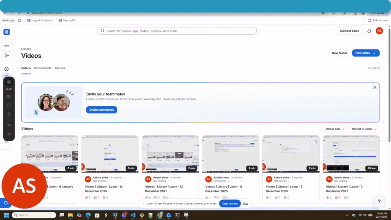Open the AS account avatar at top right
The width and height of the screenshot is (391, 220).
[x=379, y=31]
